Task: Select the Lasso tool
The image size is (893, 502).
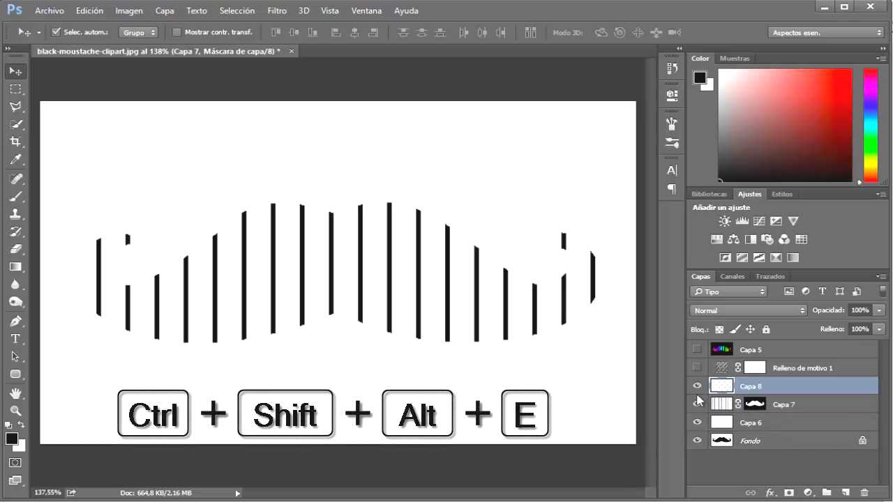Action: coord(15,107)
